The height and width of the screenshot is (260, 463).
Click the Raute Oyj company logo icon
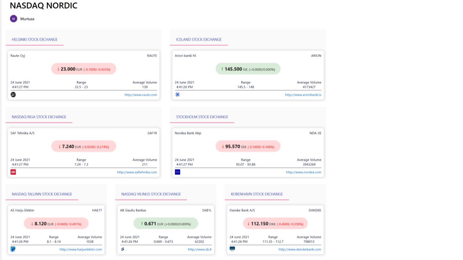click(13, 94)
